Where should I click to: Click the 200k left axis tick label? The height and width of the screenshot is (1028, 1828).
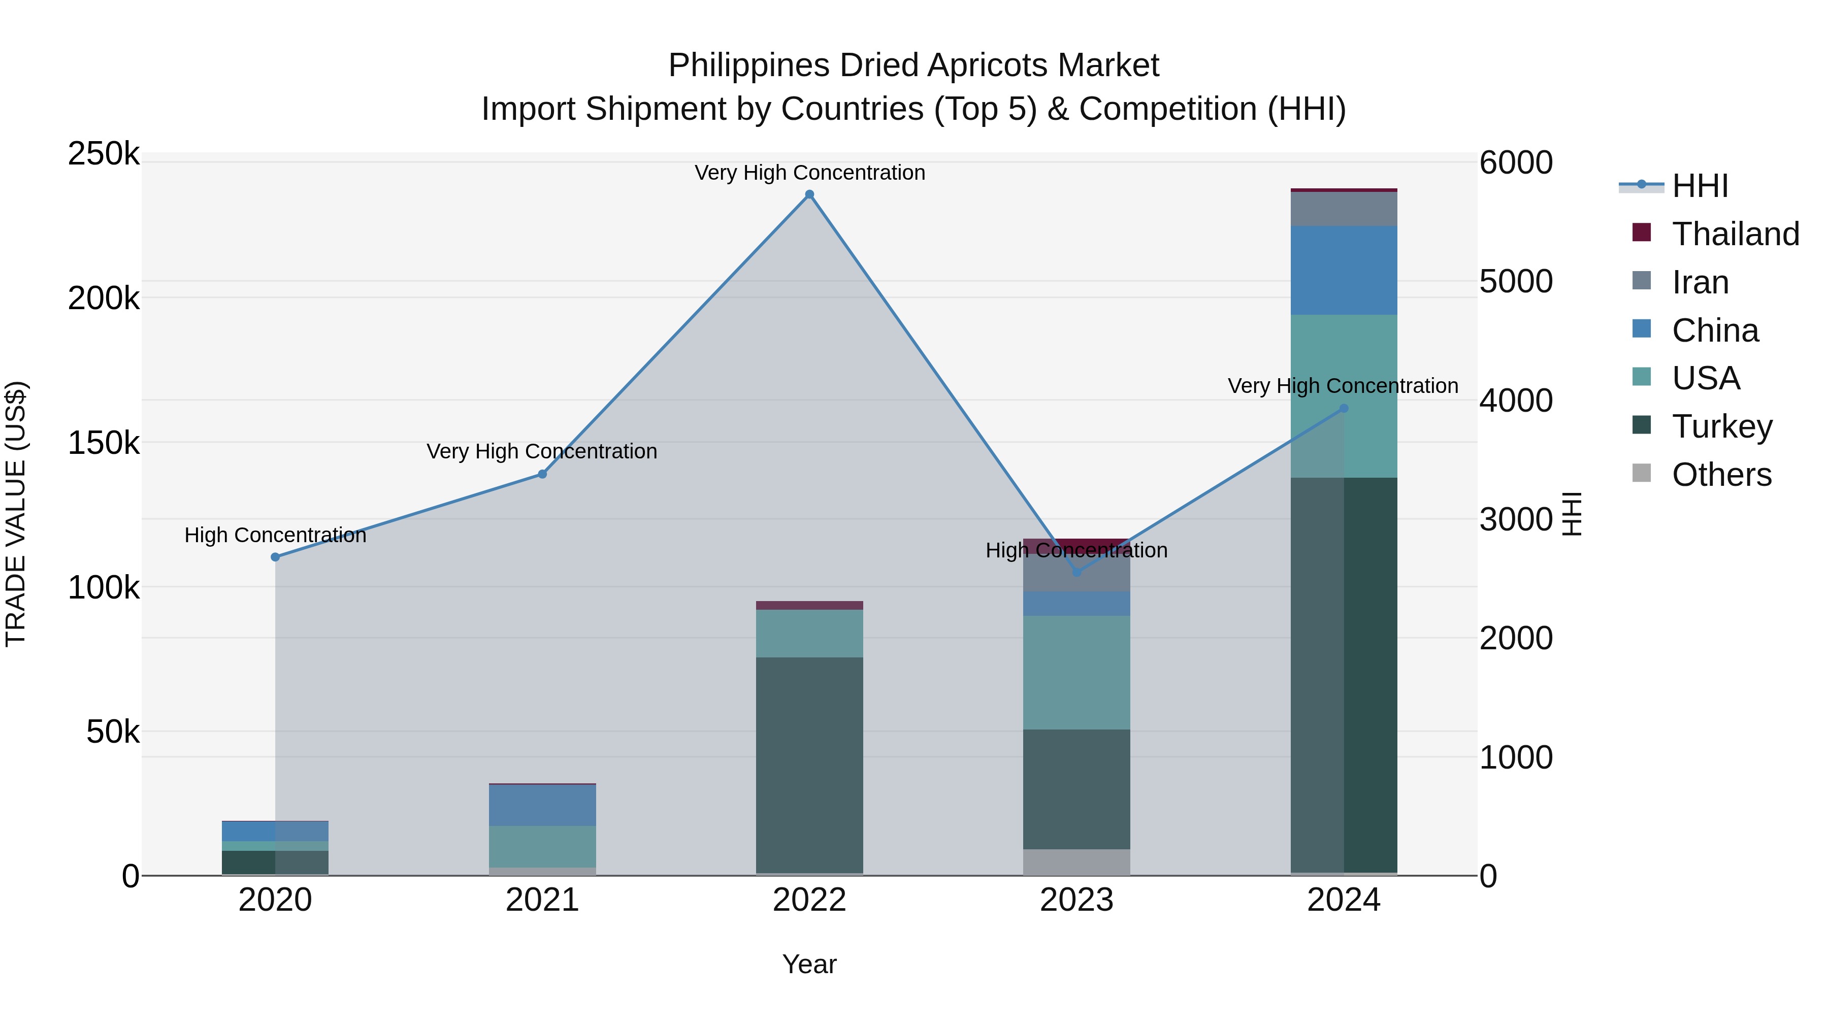pyautogui.click(x=104, y=299)
